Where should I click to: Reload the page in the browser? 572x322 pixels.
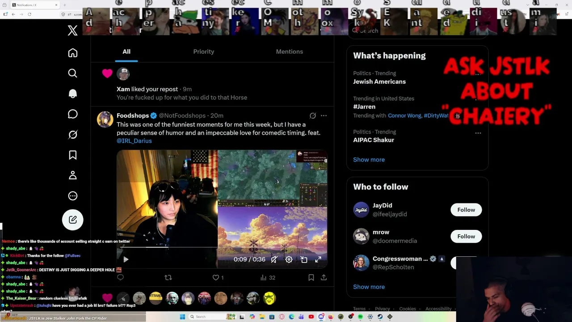pyautogui.click(x=29, y=14)
